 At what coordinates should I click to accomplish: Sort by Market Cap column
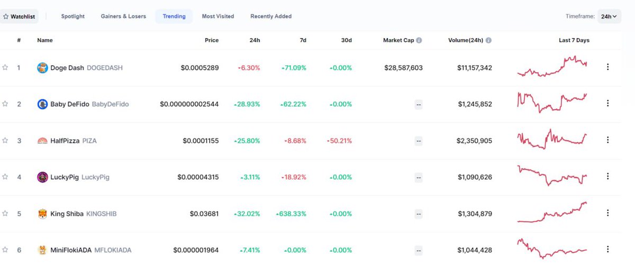[x=398, y=40]
